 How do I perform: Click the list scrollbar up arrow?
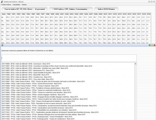click(x=136, y=64)
